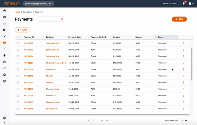
Task: Check the box for PMT-00016
Action: [18, 109]
